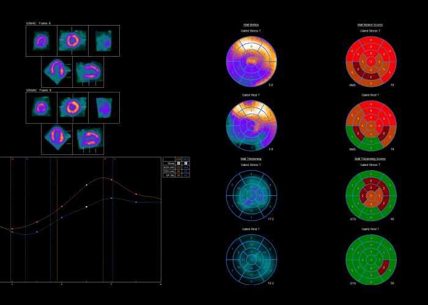Toggle the orange GStr Show checkbox
Image resolution: width=428 pixels, height=305 pixels.
click(179, 163)
